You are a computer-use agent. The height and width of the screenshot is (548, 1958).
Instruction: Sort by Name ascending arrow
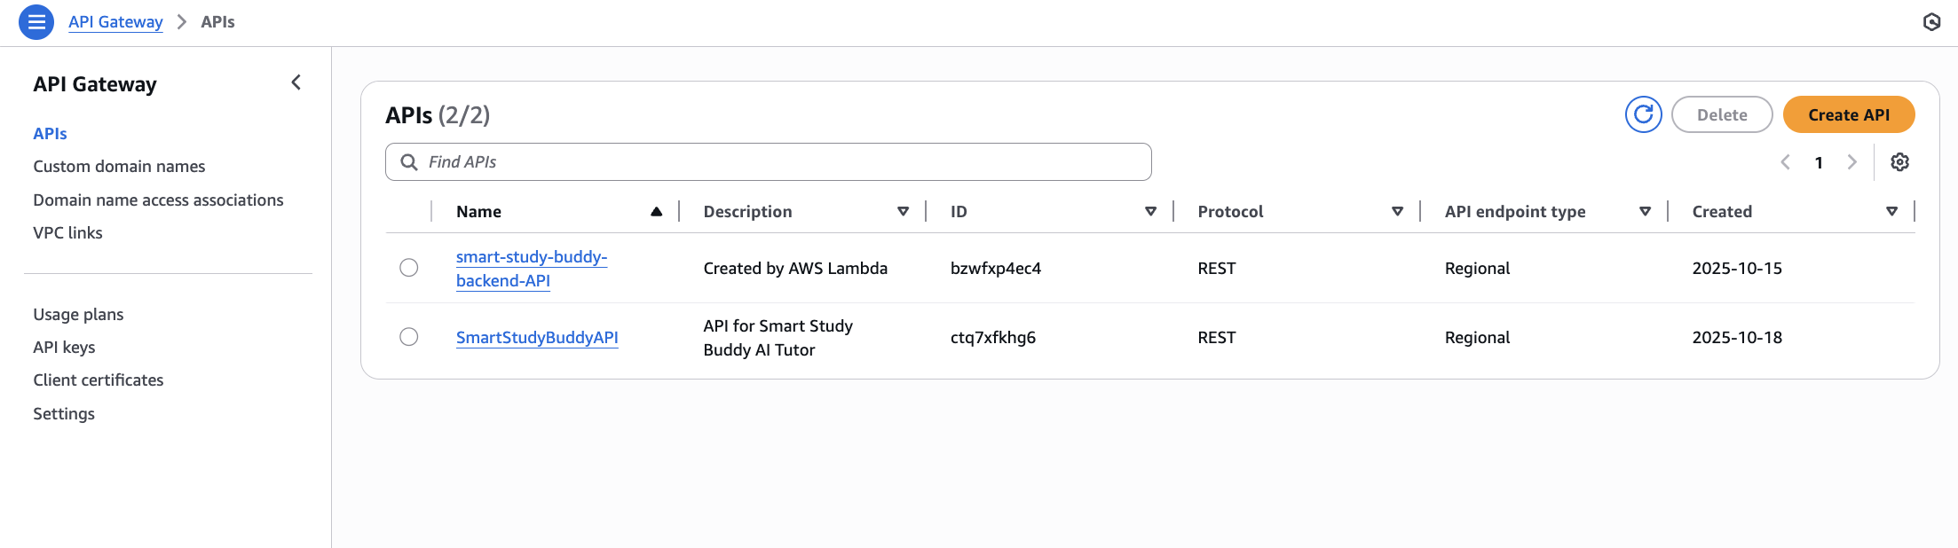(657, 211)
